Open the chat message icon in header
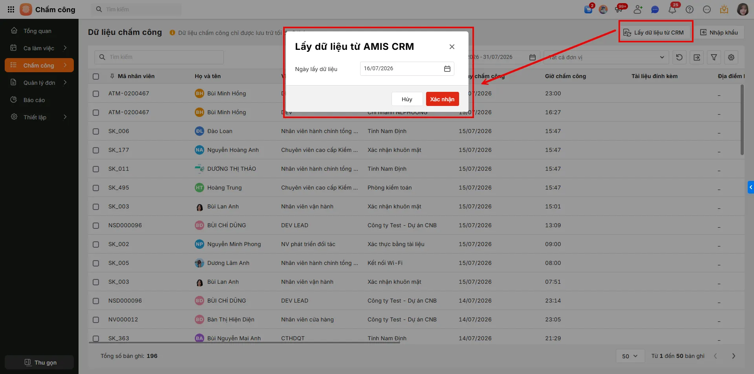This screenshot has height=374, width=754. [655, 9]
